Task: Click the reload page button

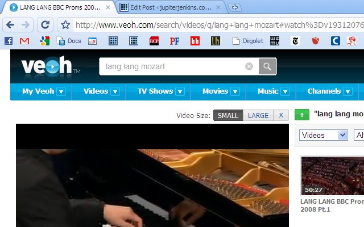Action: tap(46, 24)
